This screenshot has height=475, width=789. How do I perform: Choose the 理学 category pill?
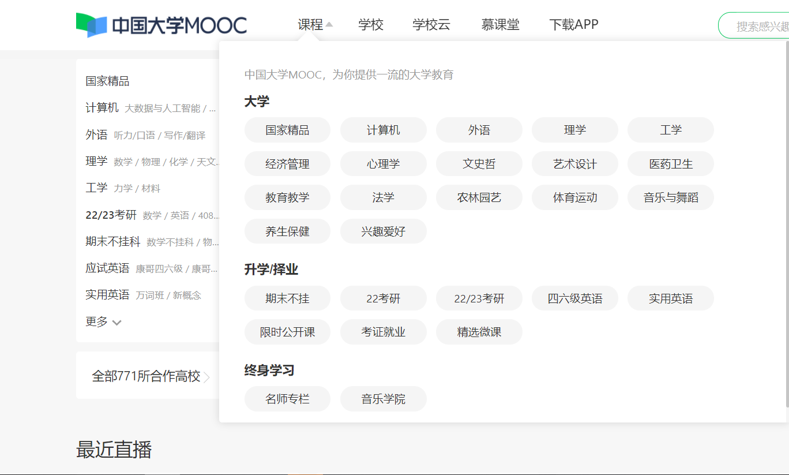click(575, 130)
